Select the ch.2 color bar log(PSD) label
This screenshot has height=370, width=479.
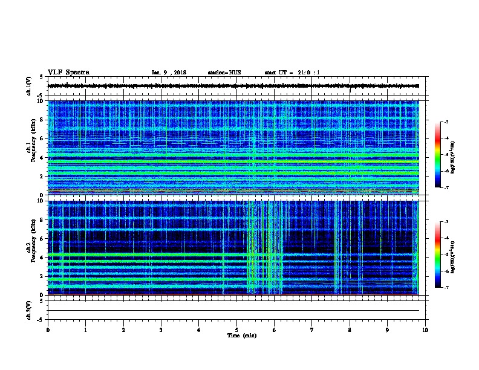pos(452,258)
